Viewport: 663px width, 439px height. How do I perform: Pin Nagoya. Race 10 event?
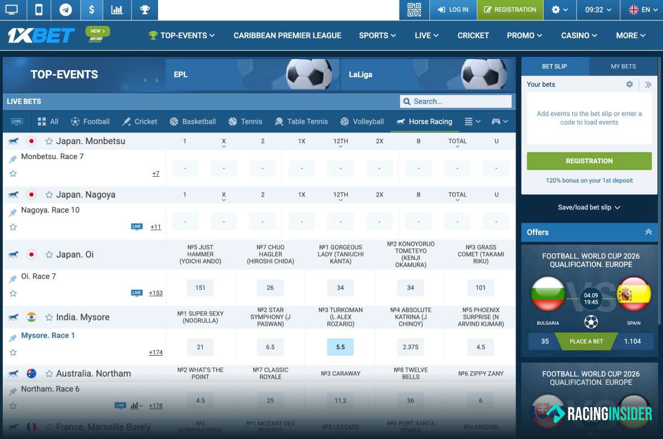(x=13, y=213)
